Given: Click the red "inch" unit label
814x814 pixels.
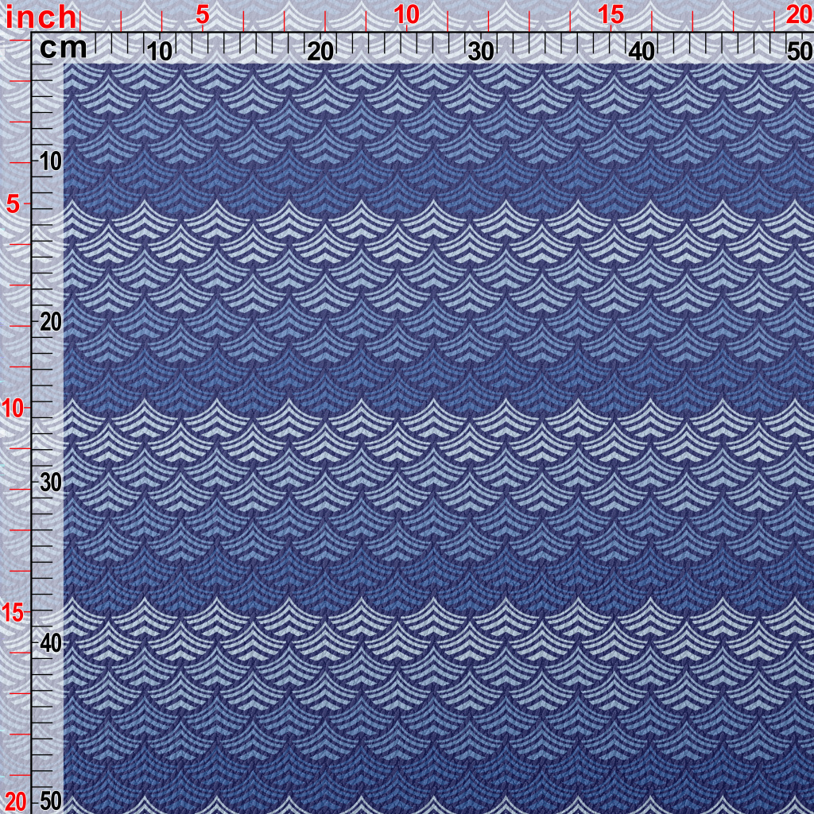Looking at the screenshot, I should pos(40,17).
